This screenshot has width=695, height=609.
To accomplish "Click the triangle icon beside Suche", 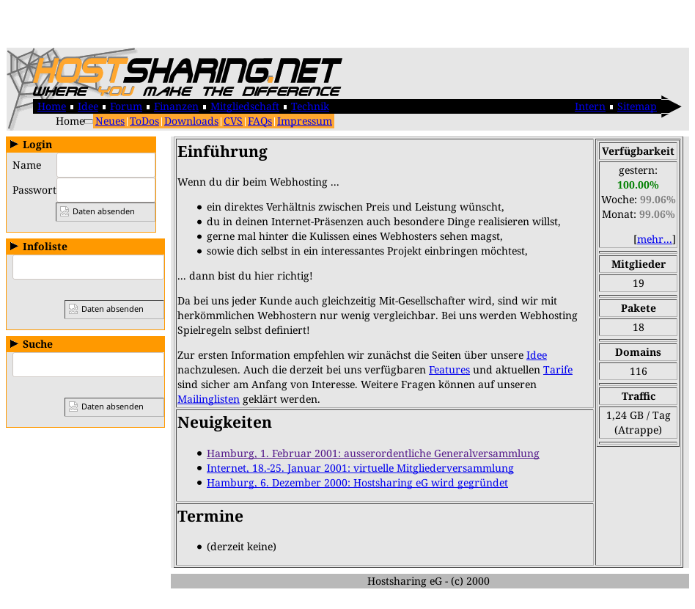I will tap(14, 343).
